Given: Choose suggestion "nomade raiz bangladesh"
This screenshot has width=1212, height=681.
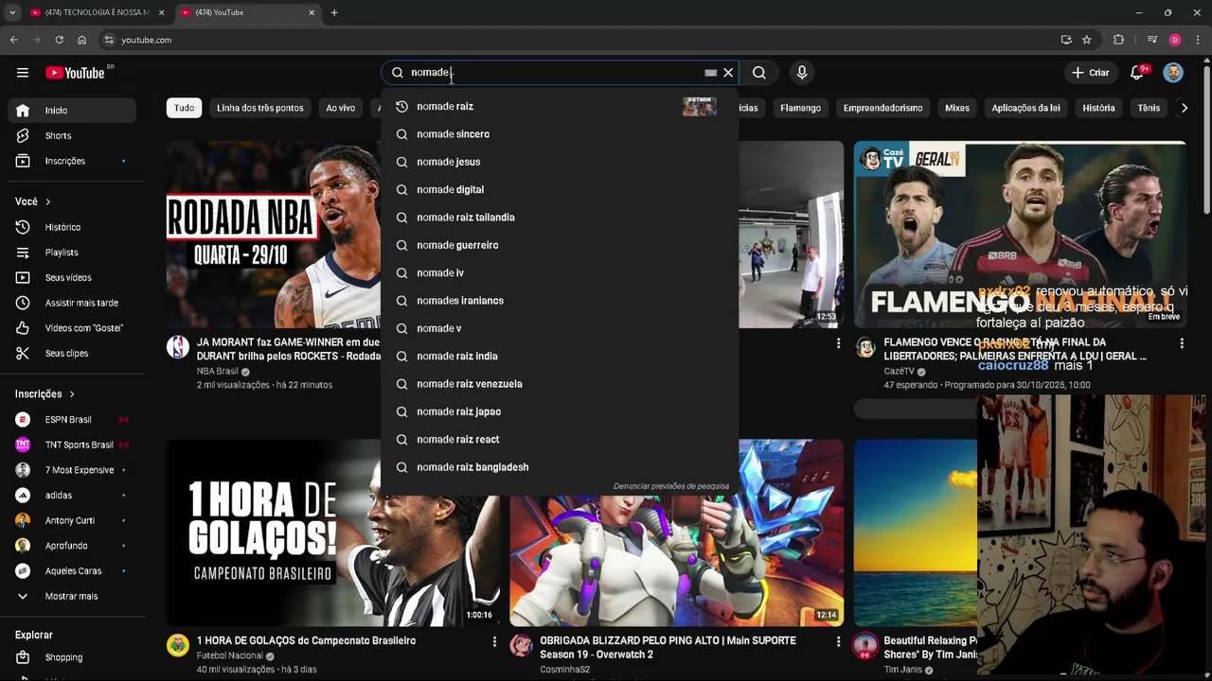Looking at the screenshot, I should 560,467.
